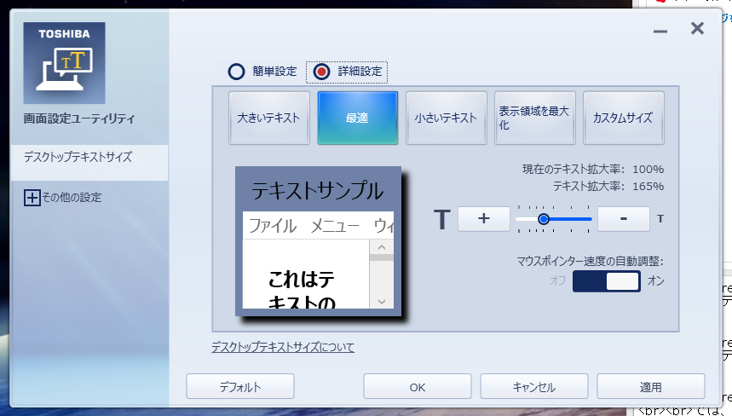Click the キャンセル button
This screenshot has width=732, height=416.
click(x=534, y=386)
